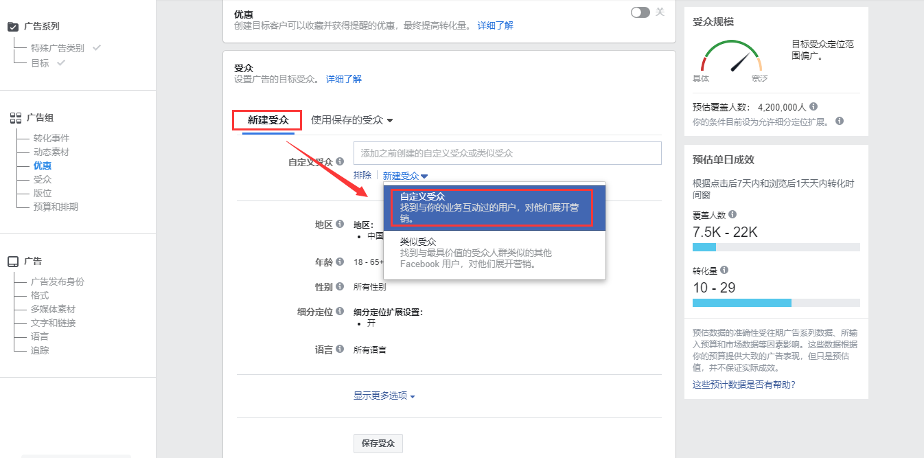Click the 18 - 65+ age value

point(369,262)
